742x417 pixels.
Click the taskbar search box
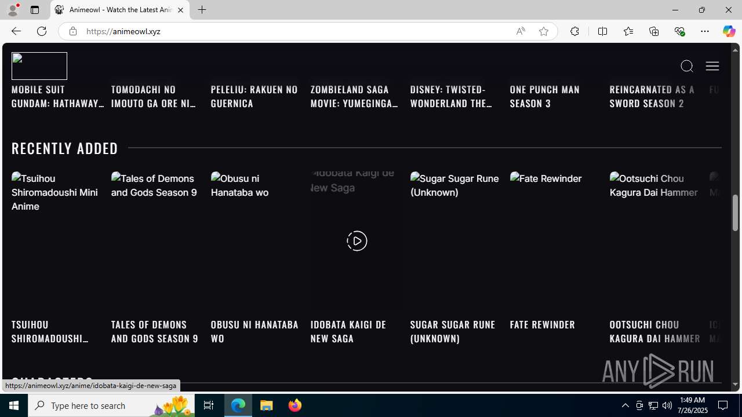click(112, 405)
